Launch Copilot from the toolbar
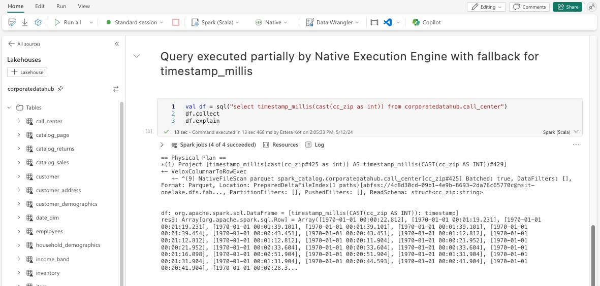 pos(427,22)
